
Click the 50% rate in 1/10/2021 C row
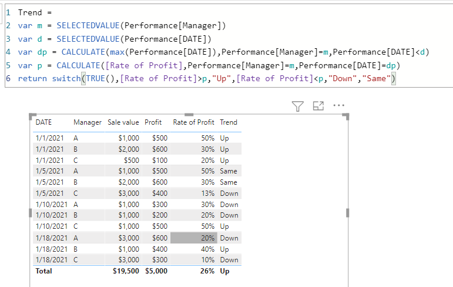coord(208,226)
